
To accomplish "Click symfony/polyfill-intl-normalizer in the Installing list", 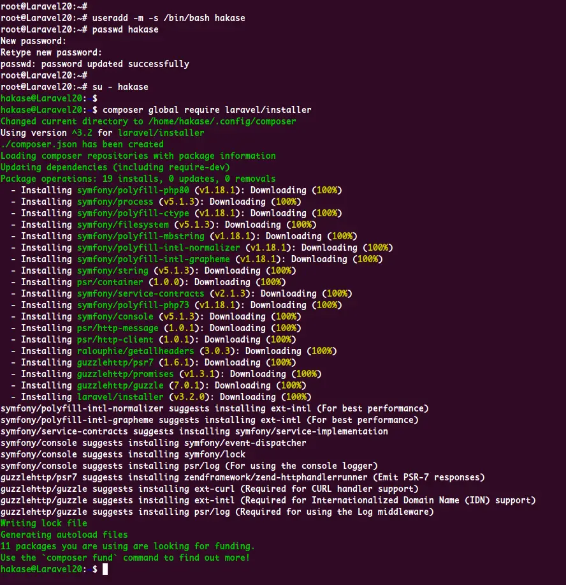I will pos(159,248).
